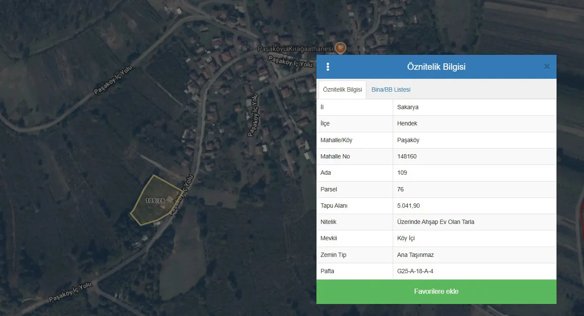Click the Nitelik value Üzerinde Ahşap Ev Olan Tarla
The width and height of the screenshot is (584, 316).
pyautogui.click(x=436, y=222)
